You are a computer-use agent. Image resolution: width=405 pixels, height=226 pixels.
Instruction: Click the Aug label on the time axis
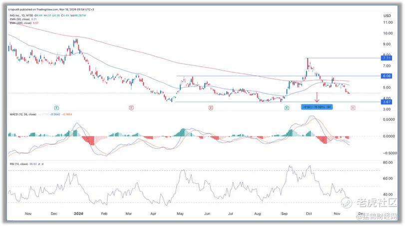pyautogui.click(x=257, y=214)
